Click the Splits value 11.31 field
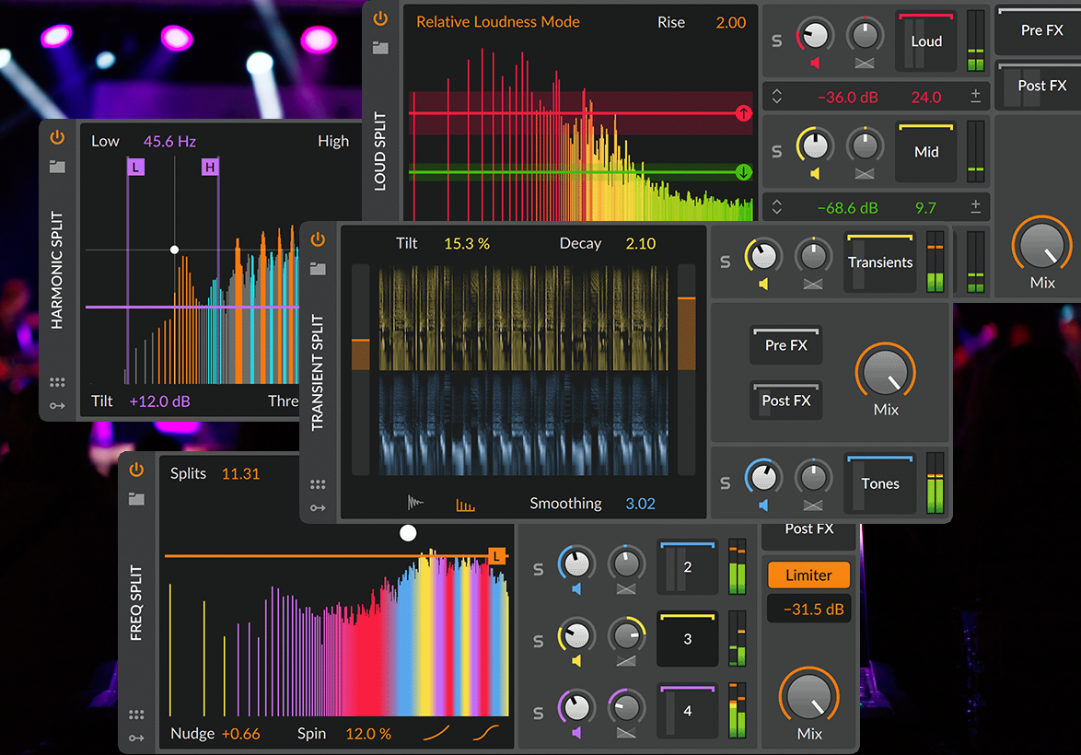The width and height of the screenshot is (1081, 755). [240, 474]
